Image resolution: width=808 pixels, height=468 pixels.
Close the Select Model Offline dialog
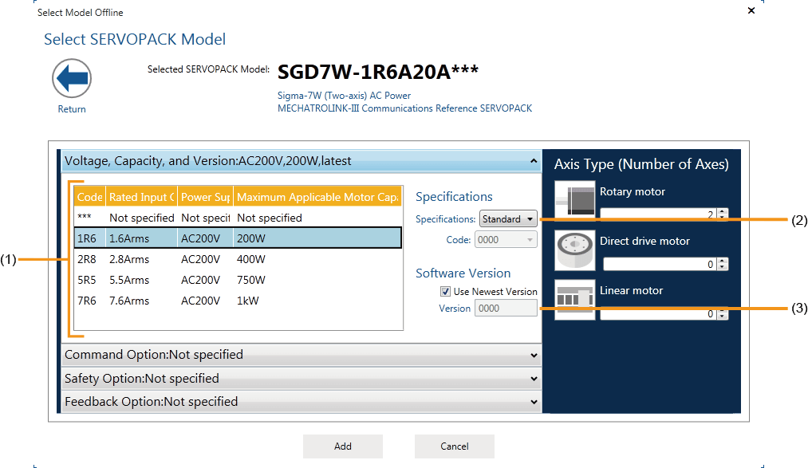coord(751,11)
